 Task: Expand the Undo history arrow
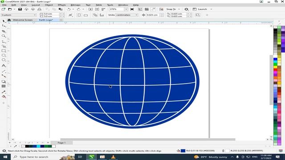[x=73, y=9]
